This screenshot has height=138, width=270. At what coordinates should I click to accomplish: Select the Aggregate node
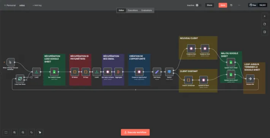coord(119,72)
